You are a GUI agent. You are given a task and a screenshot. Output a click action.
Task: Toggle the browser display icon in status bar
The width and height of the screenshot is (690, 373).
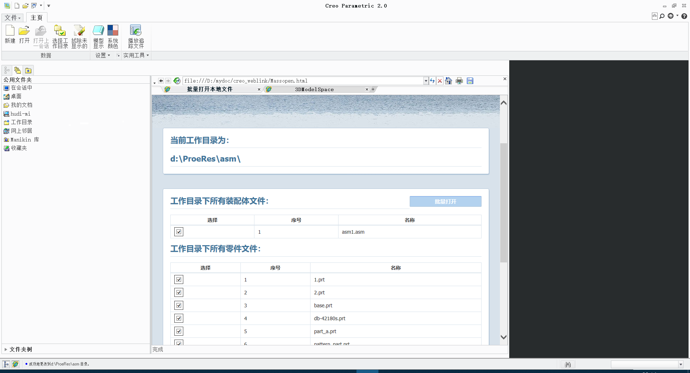(15, 364)
